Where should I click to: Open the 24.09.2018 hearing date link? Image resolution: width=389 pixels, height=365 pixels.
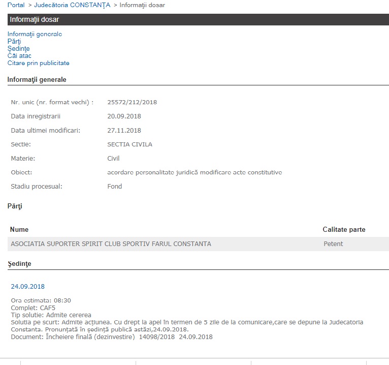(27, 287)
